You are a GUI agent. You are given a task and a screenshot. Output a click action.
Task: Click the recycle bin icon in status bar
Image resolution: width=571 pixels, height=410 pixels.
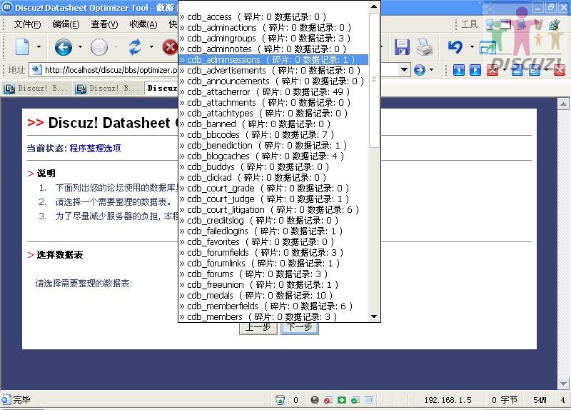pyautogui.click(x=280, y=400)
